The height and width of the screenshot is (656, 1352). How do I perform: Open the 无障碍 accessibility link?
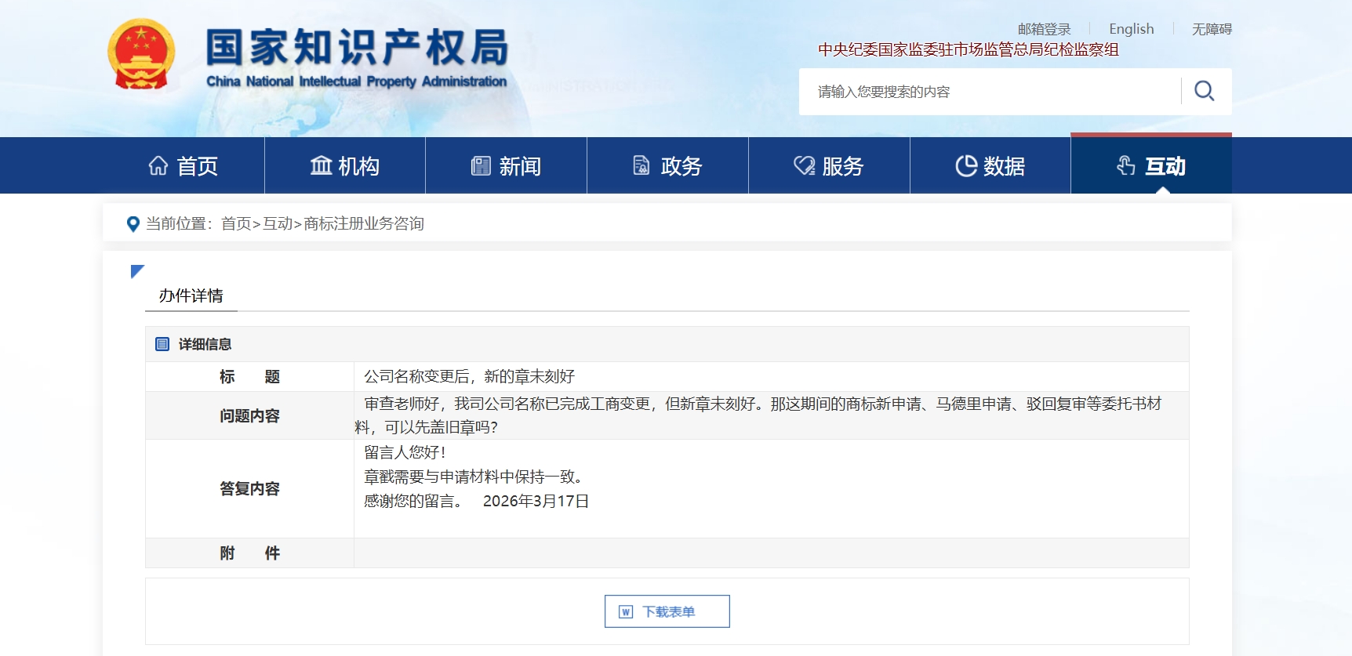click(1212, 29)
